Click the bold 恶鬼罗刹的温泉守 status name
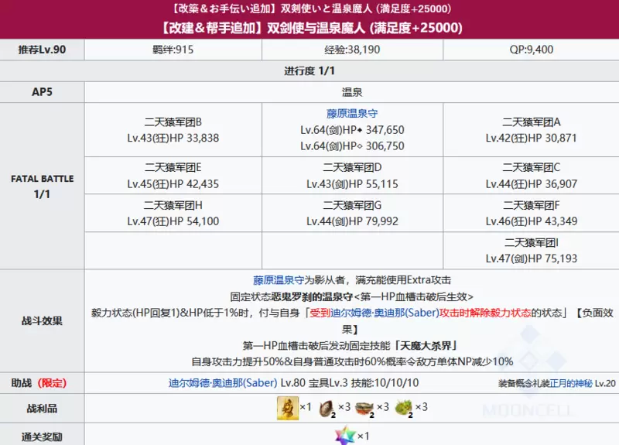 pyautogui.click(x=312, y=296)
